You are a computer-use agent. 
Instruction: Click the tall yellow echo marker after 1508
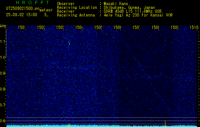click(165, 124)
